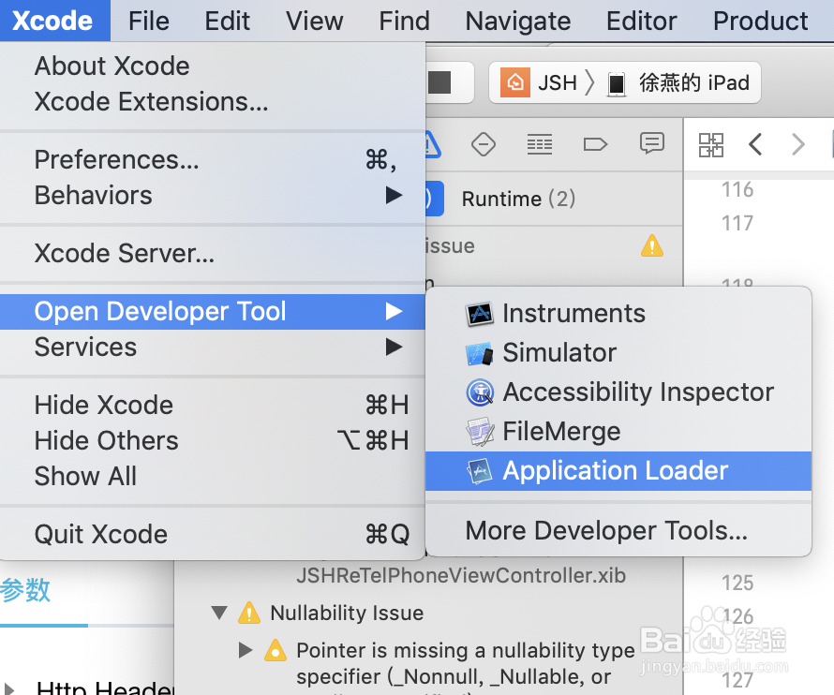834x695 pixels.
Task: Go back with the left chevron
Action: (x=755, y=144)
